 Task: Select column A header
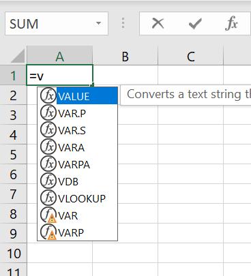click(60, 56)
